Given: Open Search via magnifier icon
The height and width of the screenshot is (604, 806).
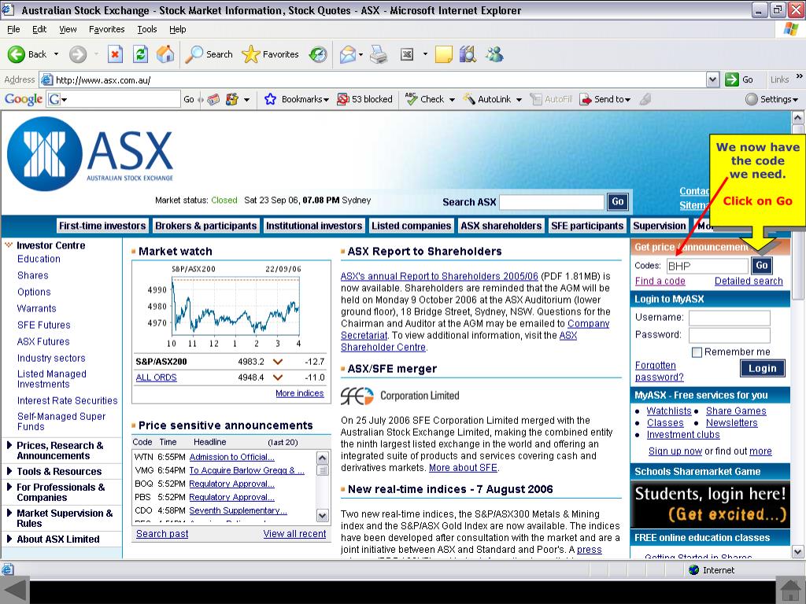Looking at the screenshot, I should pos(194,54).
